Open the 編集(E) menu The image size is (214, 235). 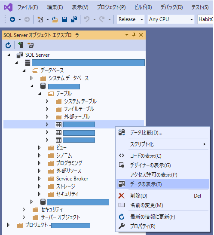[55, 7]
